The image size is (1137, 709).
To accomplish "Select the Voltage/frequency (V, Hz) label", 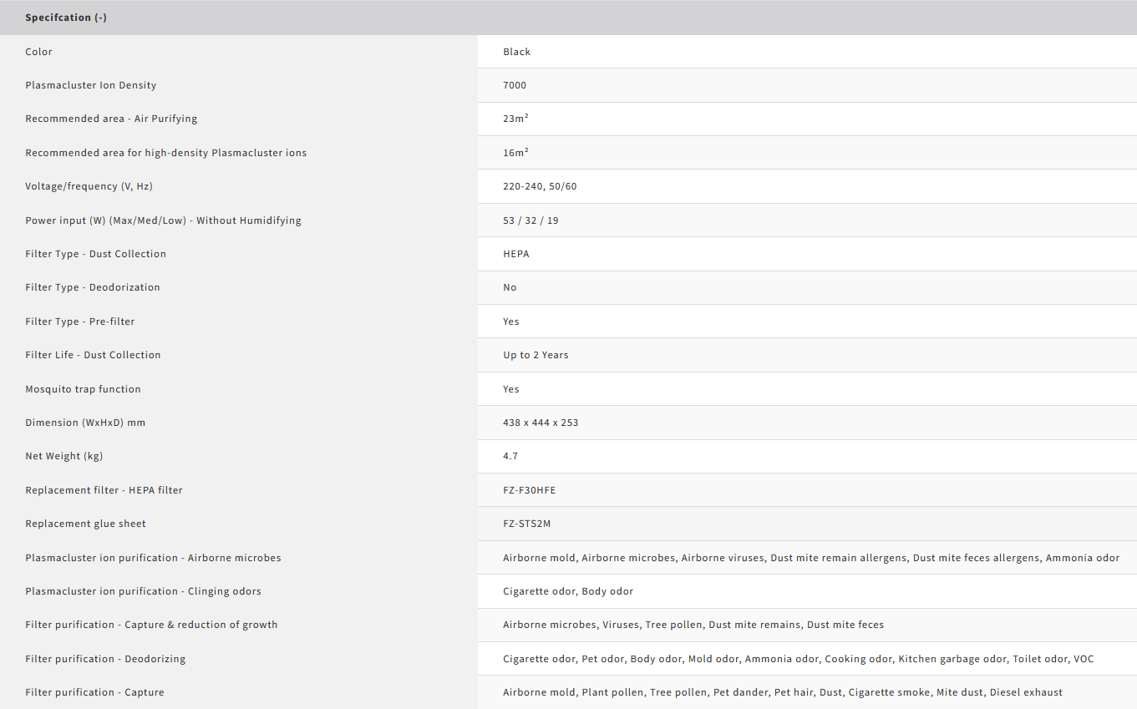I will pyautogui.click(x=89, y=186).
